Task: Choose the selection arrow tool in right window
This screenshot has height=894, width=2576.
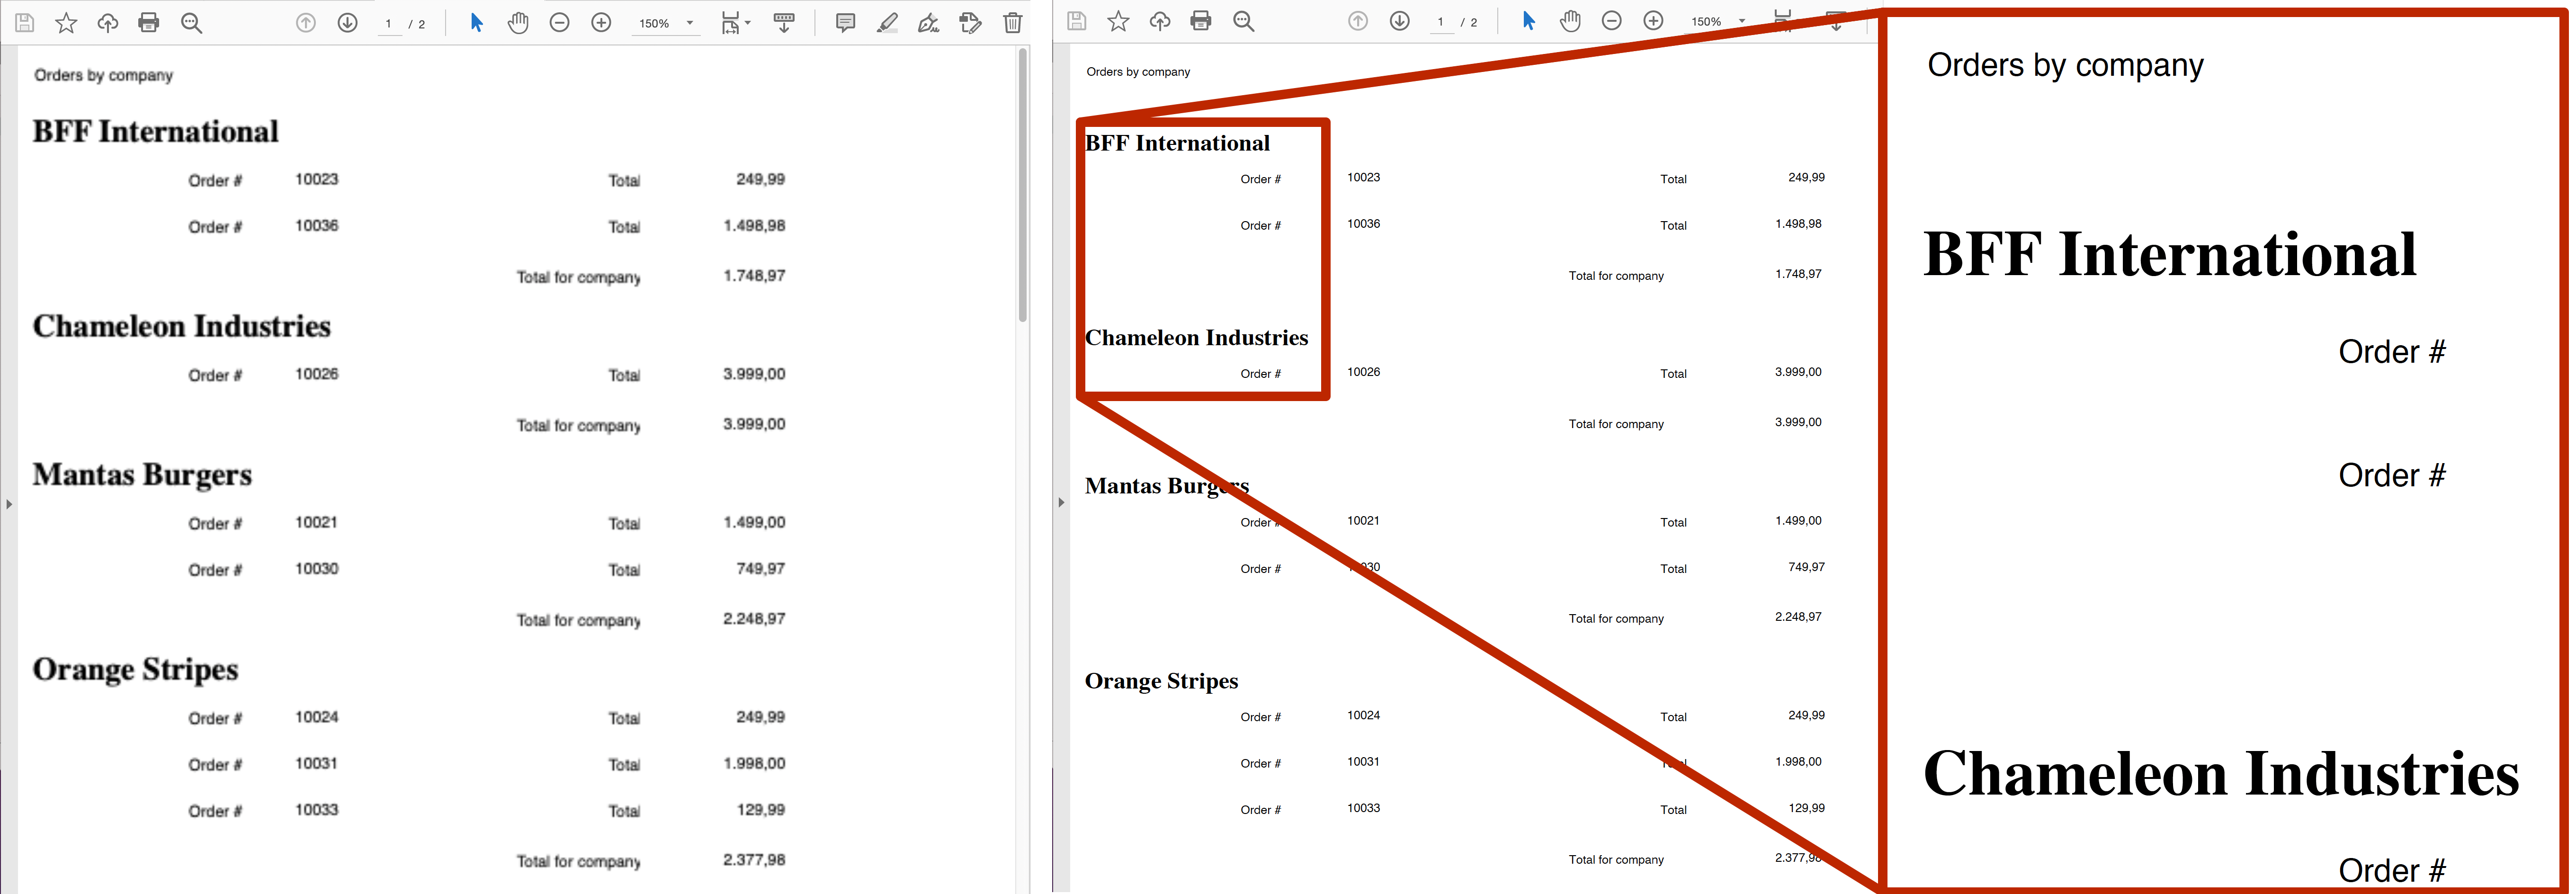Action: [x=1528, y=21]
